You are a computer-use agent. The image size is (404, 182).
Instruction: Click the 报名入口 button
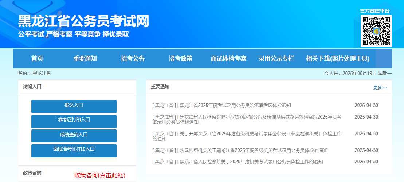coord(74,106)
